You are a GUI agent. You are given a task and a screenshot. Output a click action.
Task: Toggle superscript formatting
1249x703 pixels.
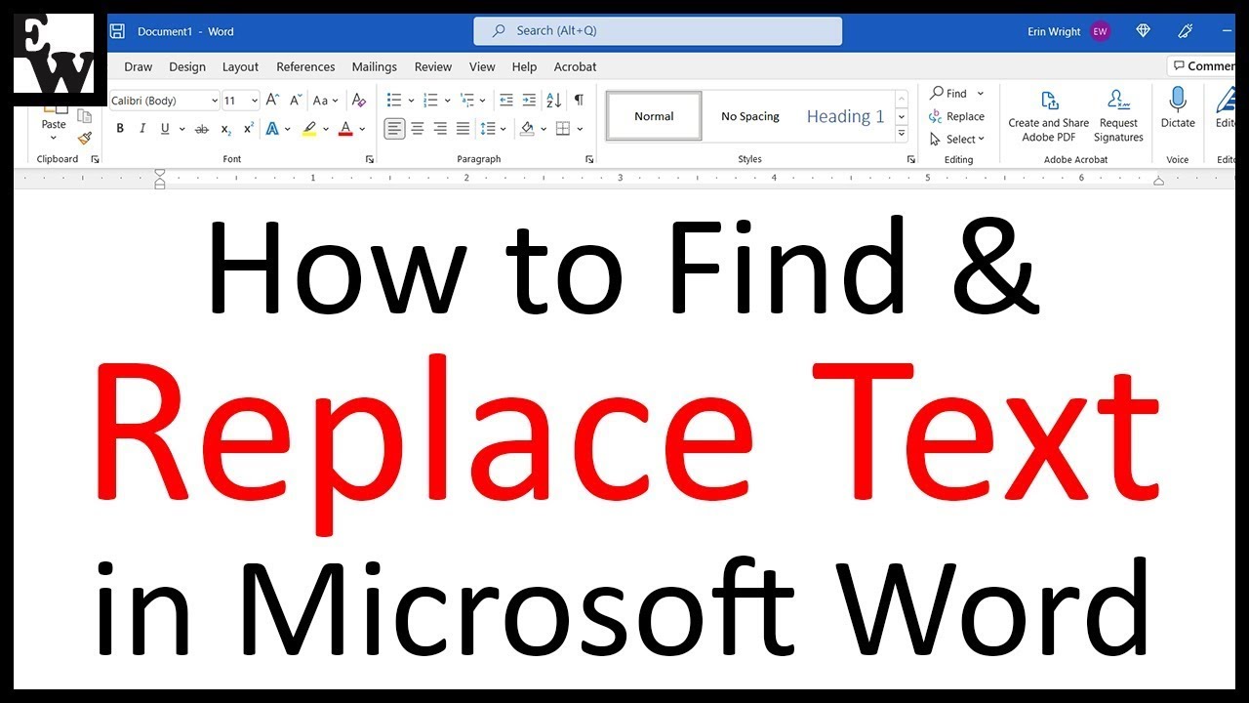tap(249, 129)
